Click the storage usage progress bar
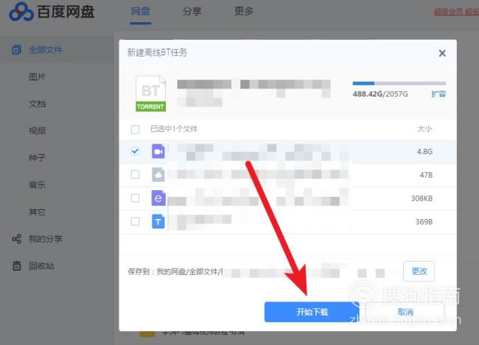Viewport: 479px width, 345px height. pos(399,83)
